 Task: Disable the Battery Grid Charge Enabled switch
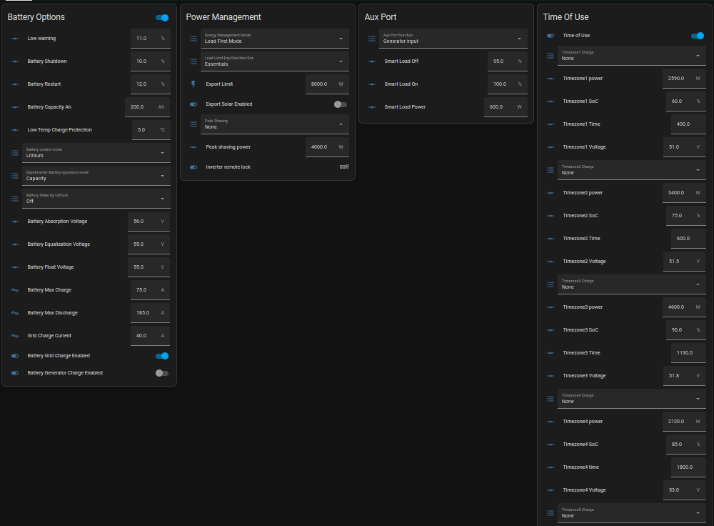coord(162,356)
